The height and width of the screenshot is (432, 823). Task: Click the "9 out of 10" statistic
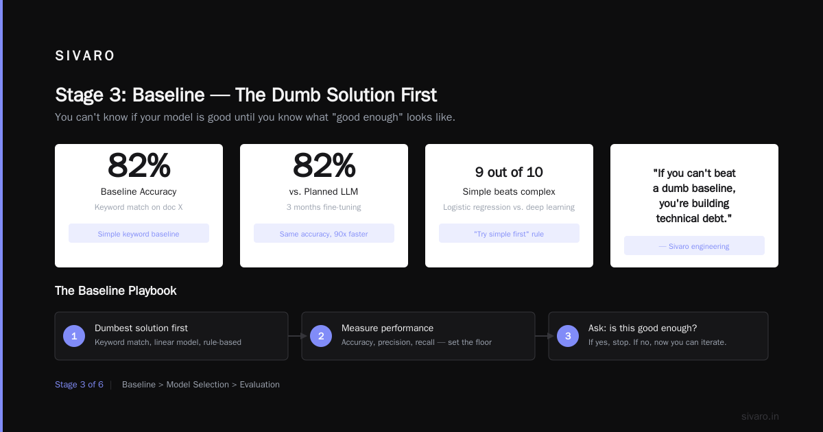coord(509,172)
